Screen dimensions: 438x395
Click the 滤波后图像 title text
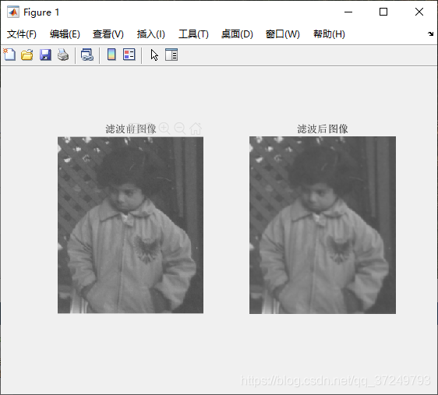tap(323, 129)
